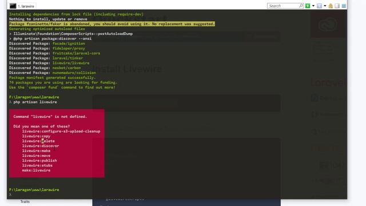Viewport: 366px width, 206px height.
Task: Click the "livewire/livewire" package name
Action: [x=71, y=63]
